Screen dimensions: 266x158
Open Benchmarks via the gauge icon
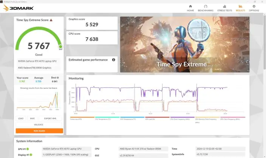tap(206, 6)
